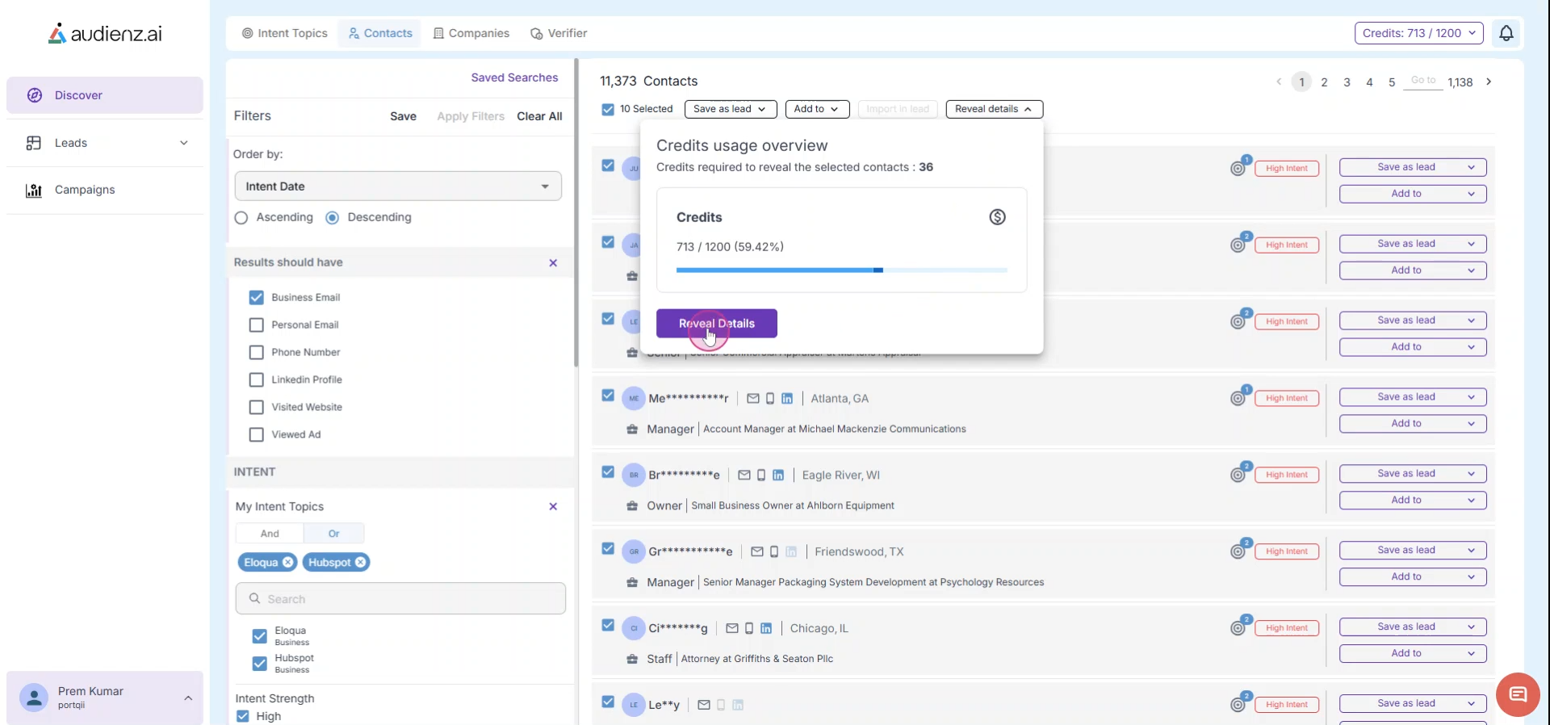This screenshot has height=725, width=1550.
Task: Select Ascending sort order
Action: coord(241,218)
